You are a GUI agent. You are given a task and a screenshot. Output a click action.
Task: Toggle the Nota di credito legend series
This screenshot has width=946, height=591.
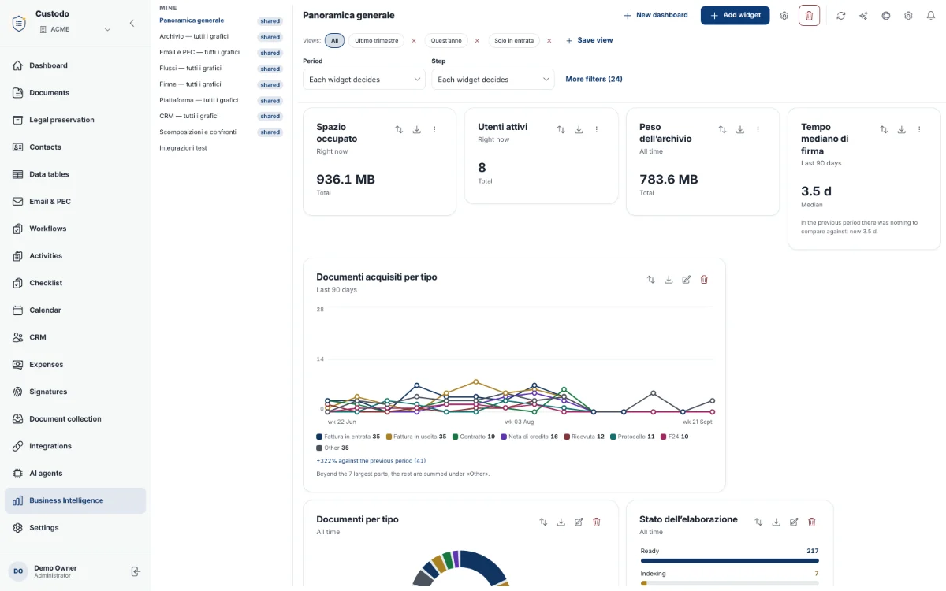[x=530, y=437]
